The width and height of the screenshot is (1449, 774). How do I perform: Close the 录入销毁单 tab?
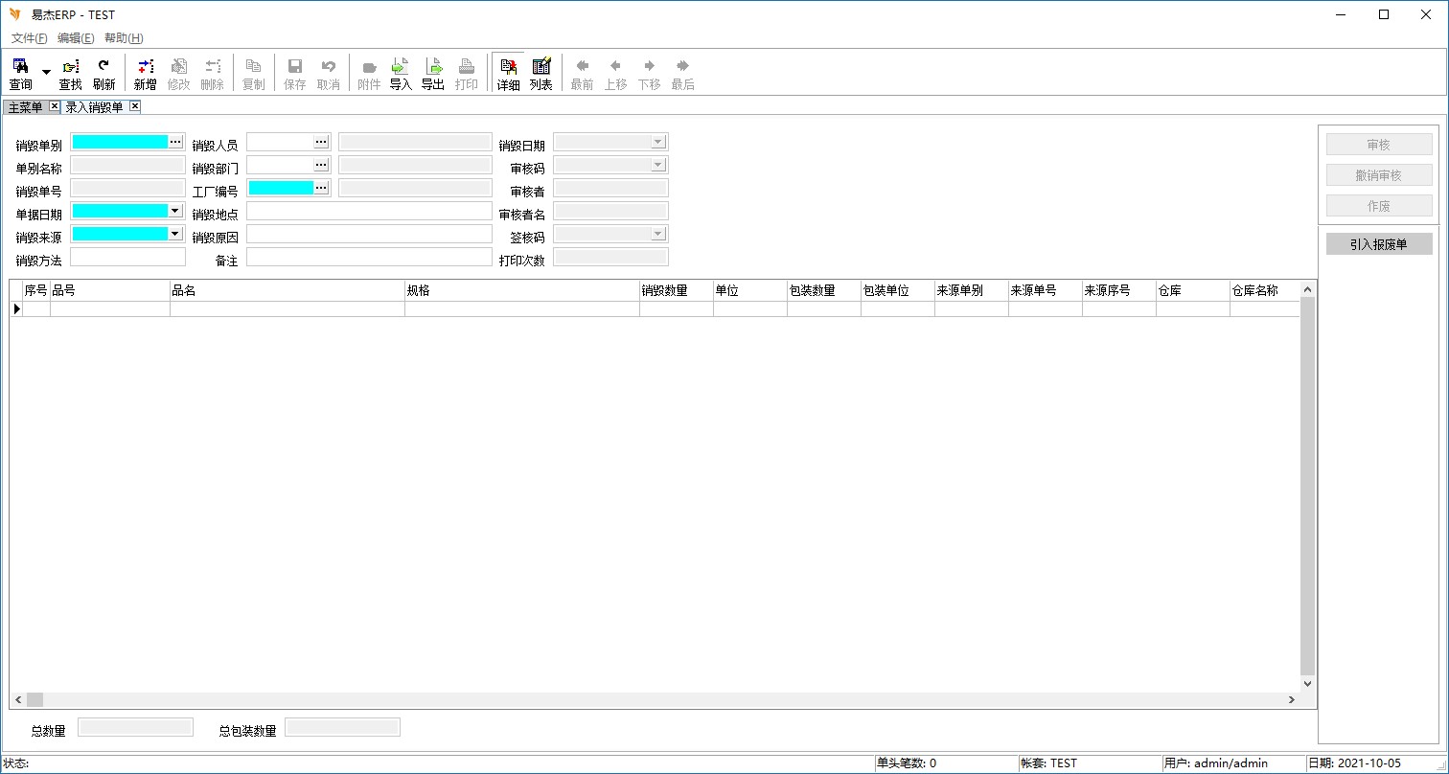click(135, 106)
